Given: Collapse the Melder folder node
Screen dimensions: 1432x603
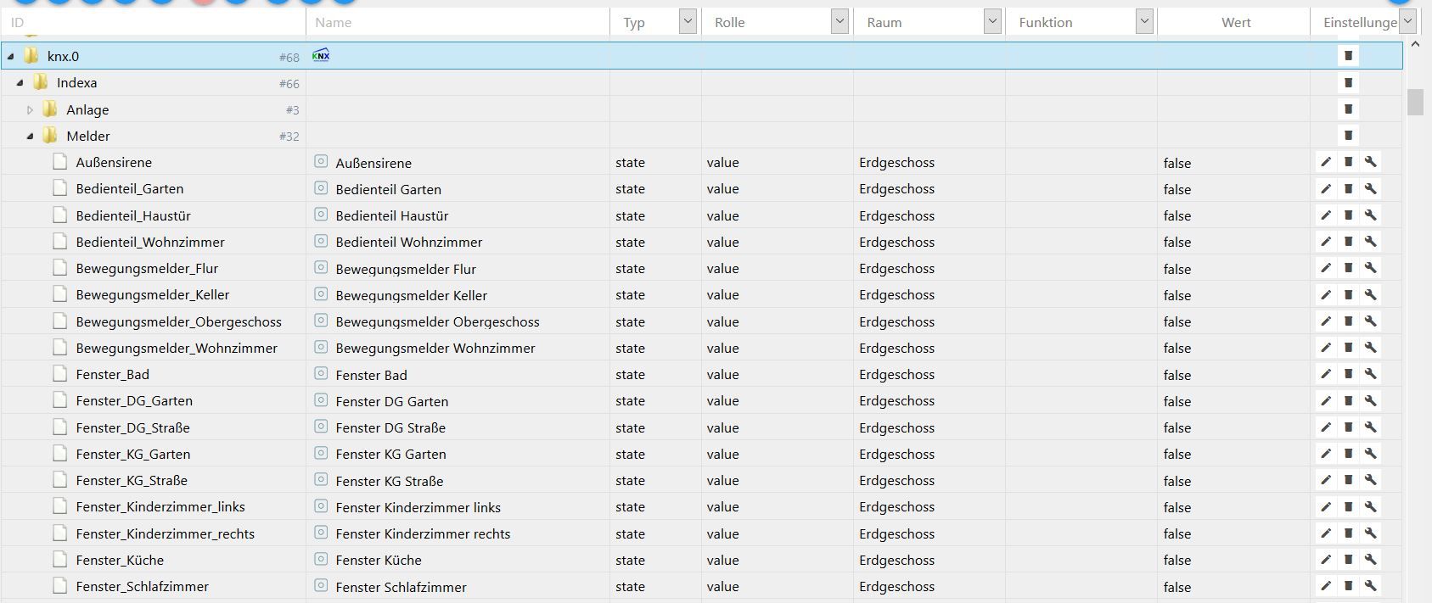Looking at the screenshot, I should click(x=30, y=136).
